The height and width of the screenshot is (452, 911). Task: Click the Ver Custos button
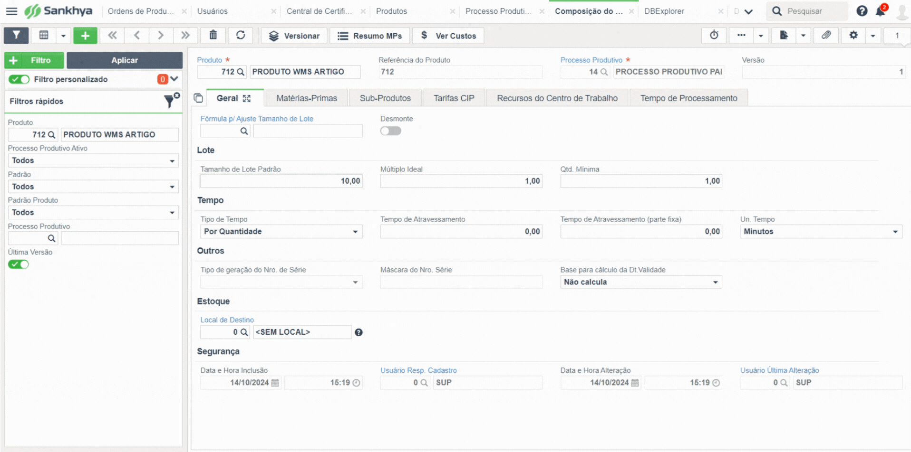click(x=448, y=36)
